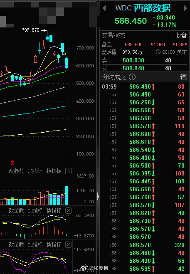The height and width of the screenshot is (274, 190).
Task: Close the KDJ indicator panel
Action: coord(68,244)
